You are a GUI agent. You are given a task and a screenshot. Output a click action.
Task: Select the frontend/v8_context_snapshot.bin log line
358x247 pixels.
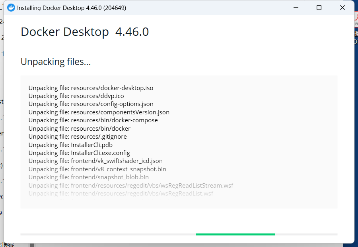coord(97,169)
